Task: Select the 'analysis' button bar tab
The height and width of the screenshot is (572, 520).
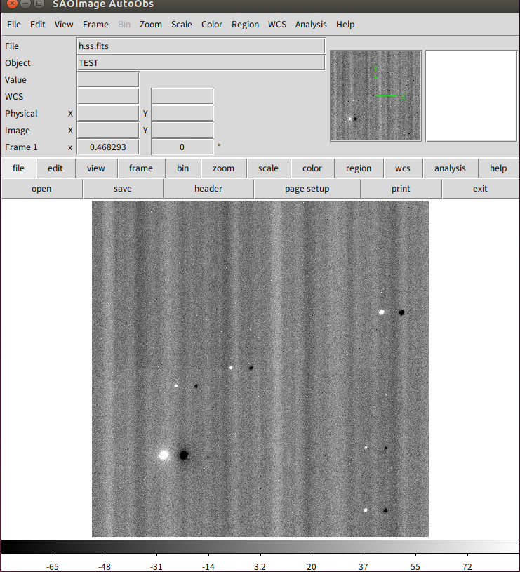Action: point(450,168)
